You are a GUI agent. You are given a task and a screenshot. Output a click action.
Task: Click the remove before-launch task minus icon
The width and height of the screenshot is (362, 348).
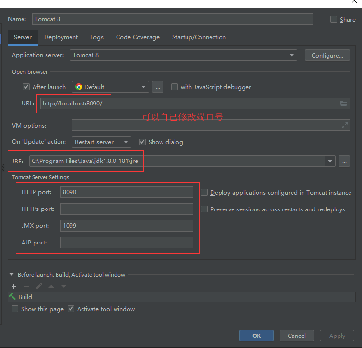click(26, 286)
